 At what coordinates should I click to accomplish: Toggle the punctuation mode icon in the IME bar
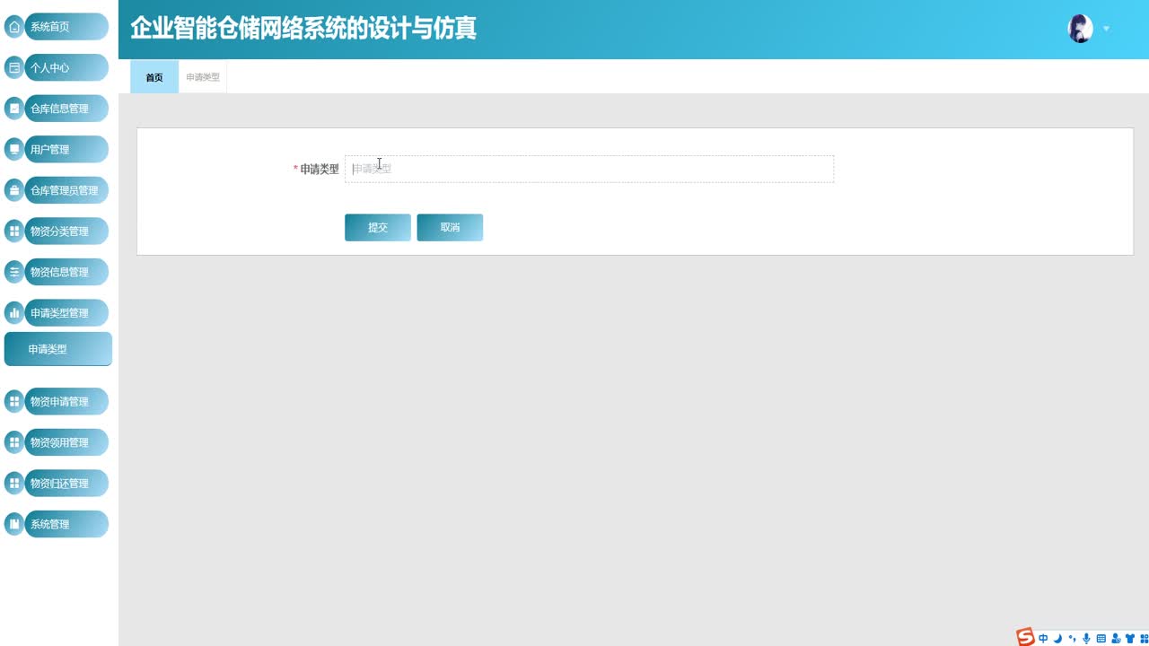coord(1072,639)
